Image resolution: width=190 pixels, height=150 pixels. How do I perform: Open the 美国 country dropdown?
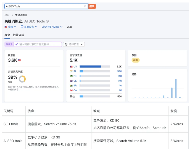coord(10,27)
